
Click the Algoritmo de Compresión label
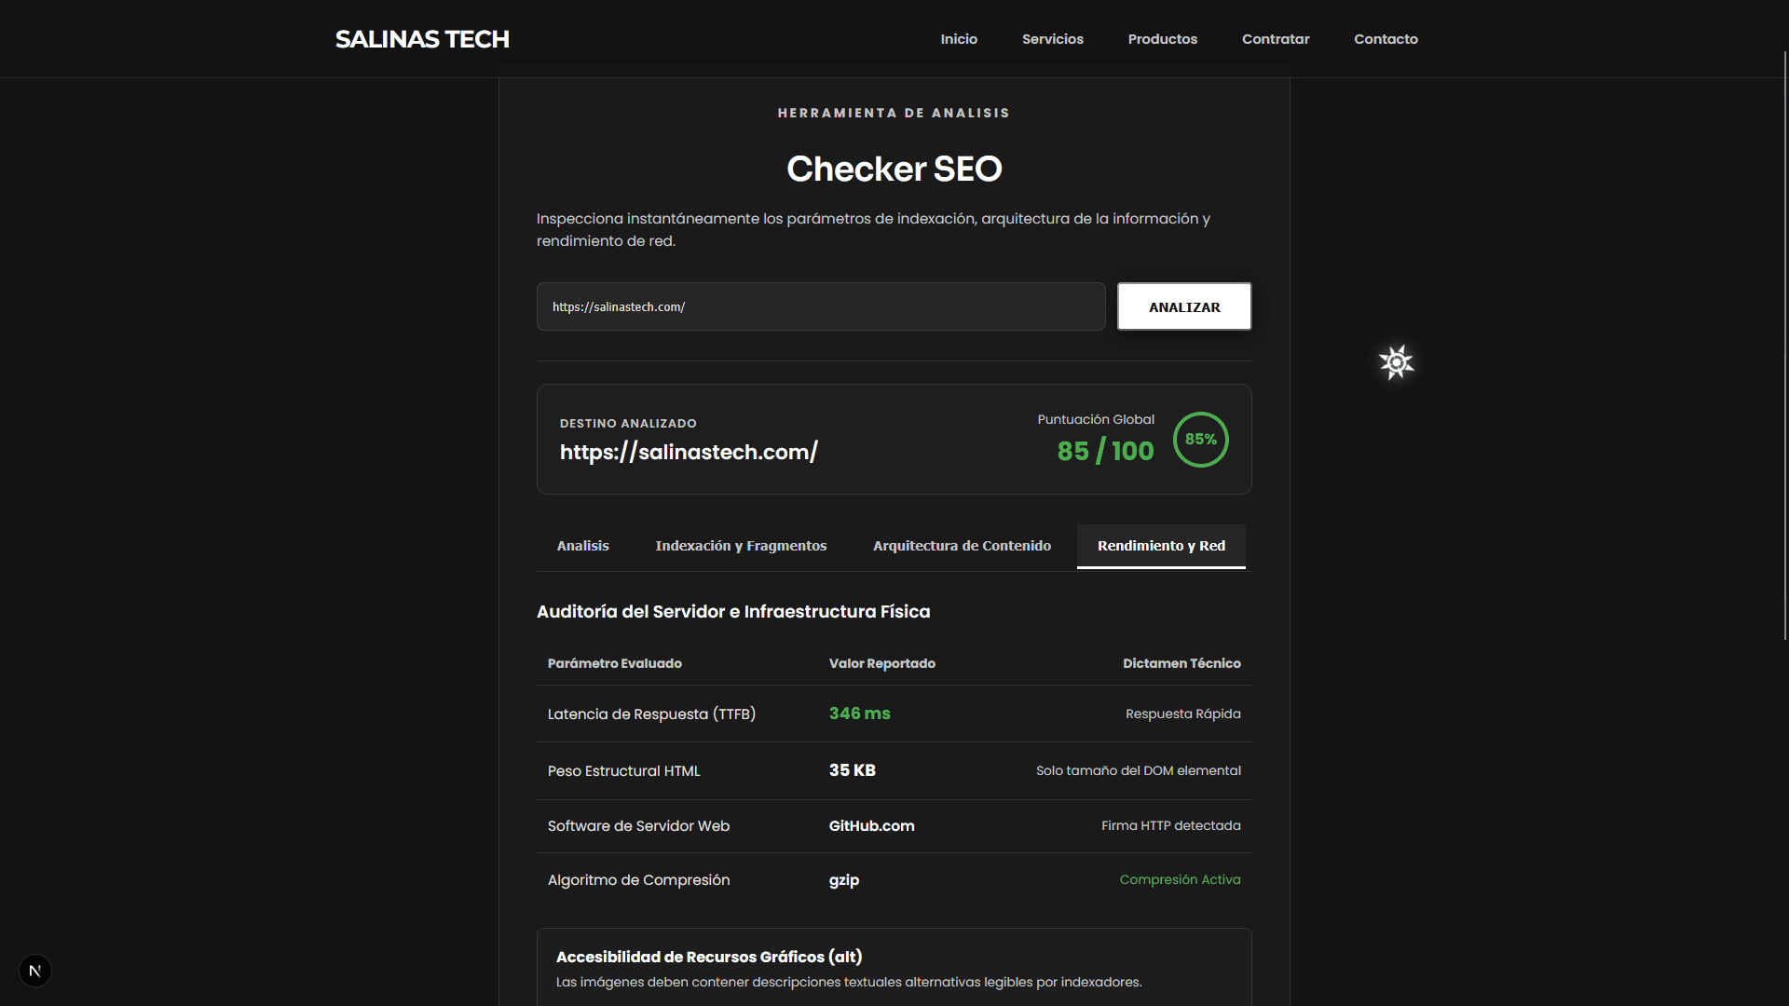click(638, 880)
